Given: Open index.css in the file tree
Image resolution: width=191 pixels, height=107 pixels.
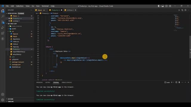Looking at the screenshot, I should coord(16,42).
